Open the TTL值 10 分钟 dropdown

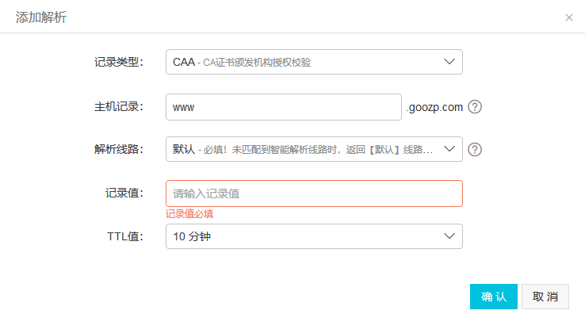click(x=314, y=236)
